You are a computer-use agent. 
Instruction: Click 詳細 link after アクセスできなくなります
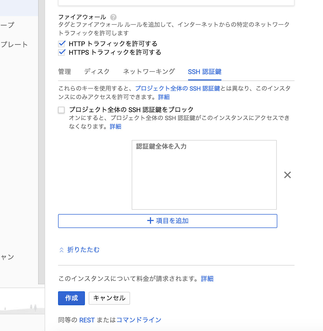[x=116, y=127]
